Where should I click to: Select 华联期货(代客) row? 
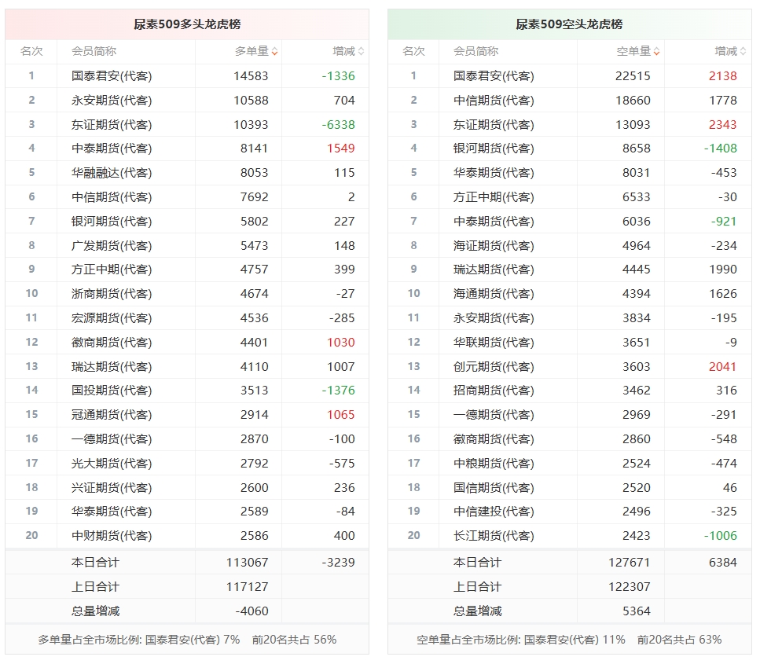(x=570, y=342)
